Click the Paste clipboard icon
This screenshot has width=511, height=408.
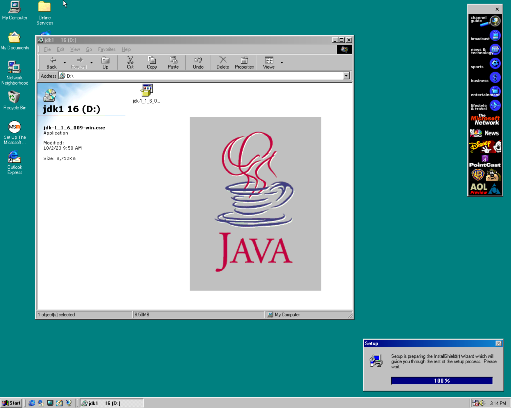(x=173, y=60)
